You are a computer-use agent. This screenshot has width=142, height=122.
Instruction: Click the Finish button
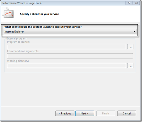point(106,113)
